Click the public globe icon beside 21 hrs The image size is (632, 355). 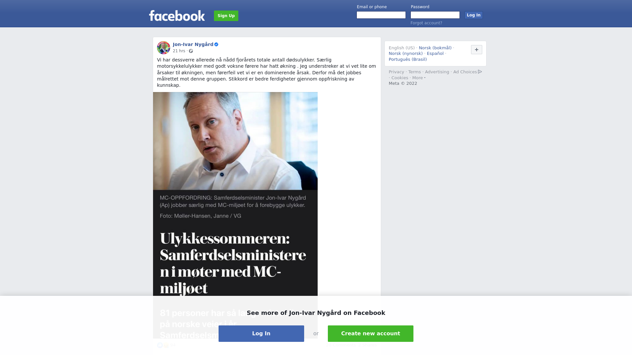tap(191, 51)
